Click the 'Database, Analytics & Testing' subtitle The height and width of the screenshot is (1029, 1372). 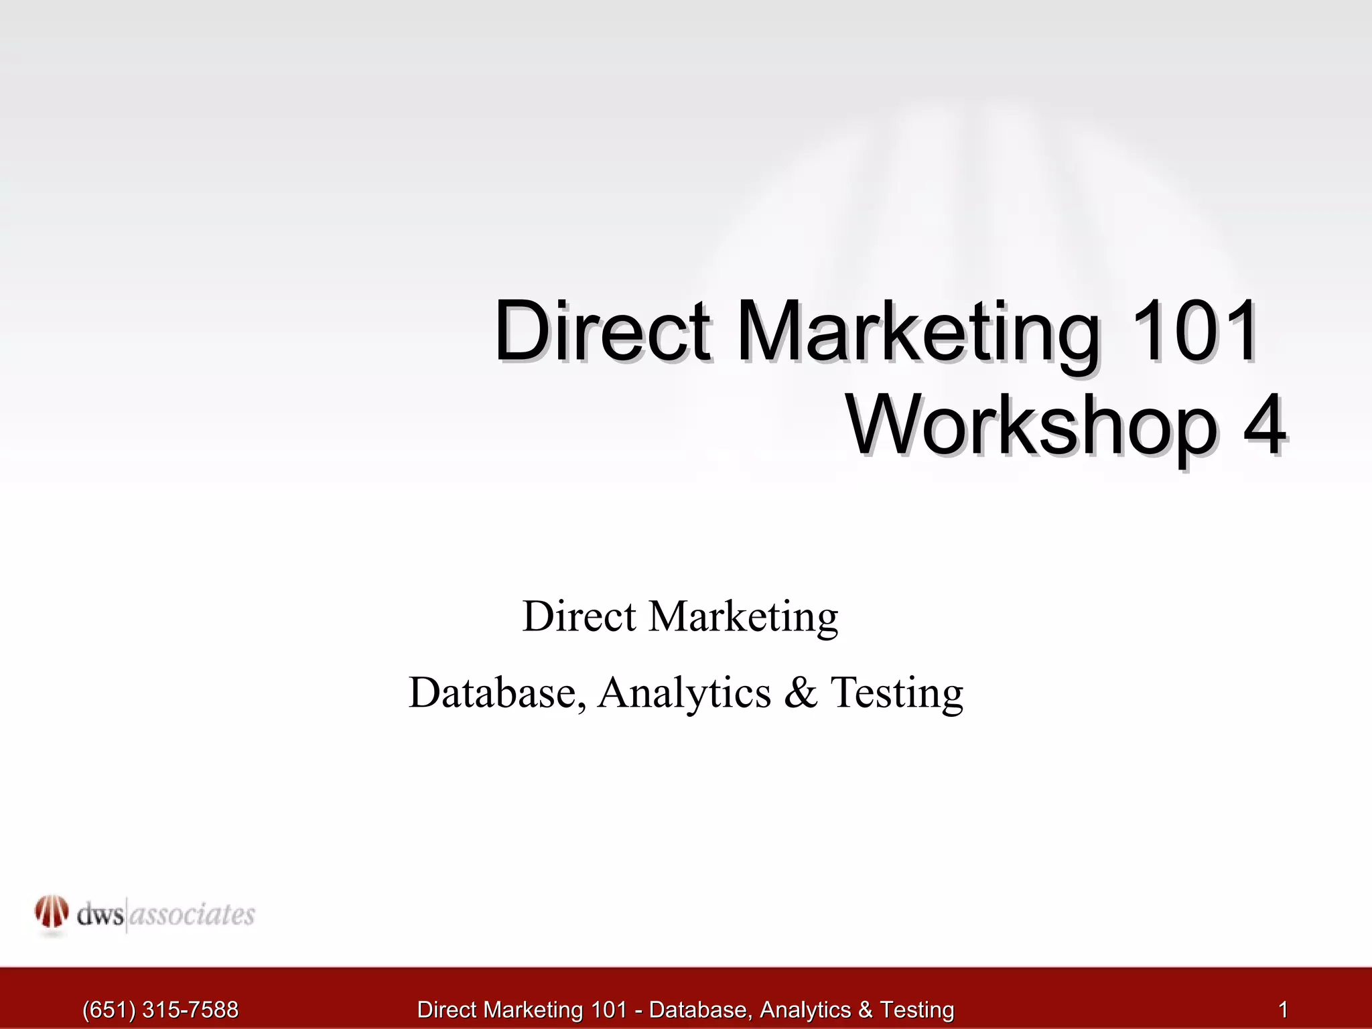tap(685, 693)
